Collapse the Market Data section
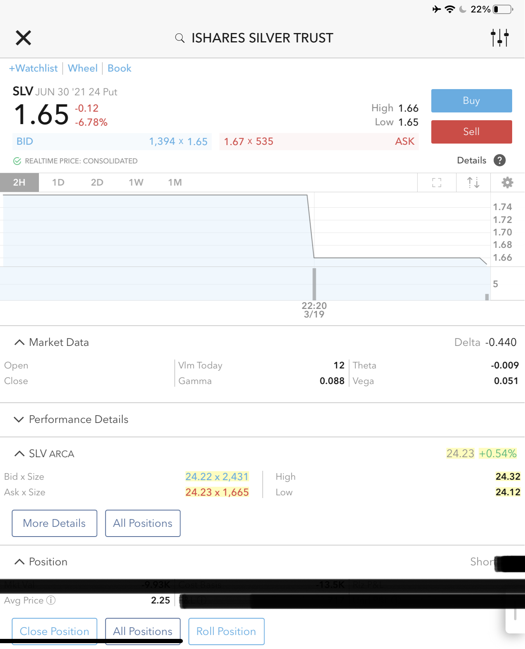525x649 pixels. click(x=19, y=342)
